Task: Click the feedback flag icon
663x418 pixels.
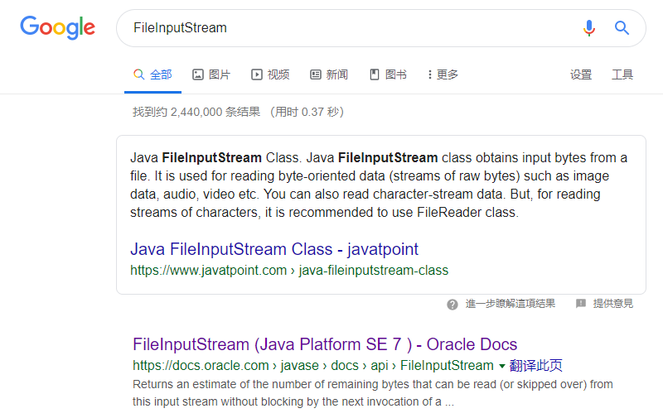Action: 581,304
